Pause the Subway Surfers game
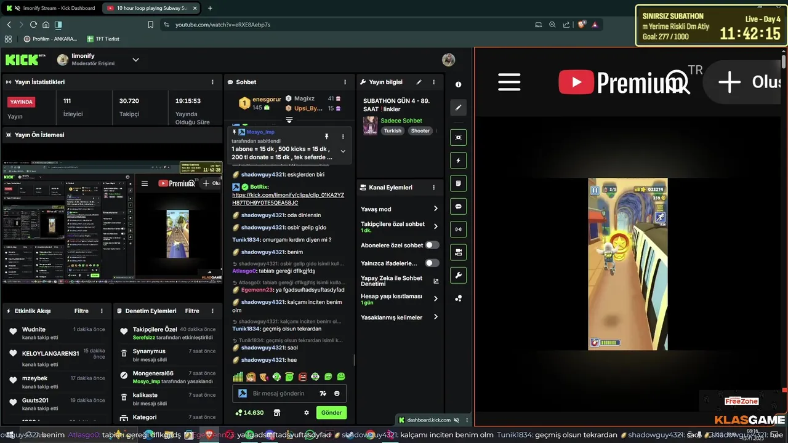788x443 pixels. point(595,190)
